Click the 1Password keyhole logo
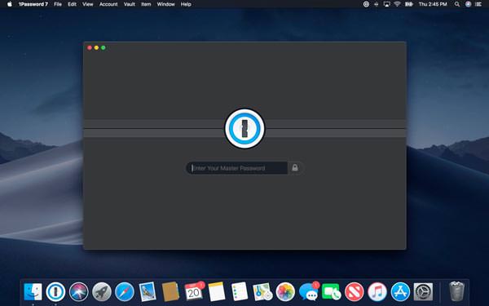The width and height of the screenshot is (489, 306). click(x=244, y=128)
